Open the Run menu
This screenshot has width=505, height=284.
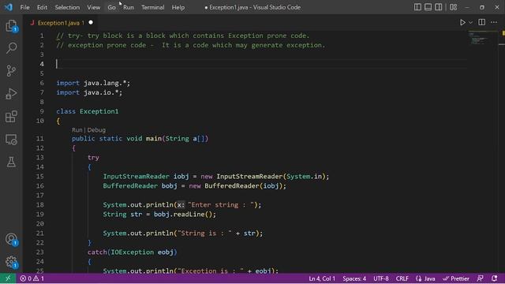(128, 7)
